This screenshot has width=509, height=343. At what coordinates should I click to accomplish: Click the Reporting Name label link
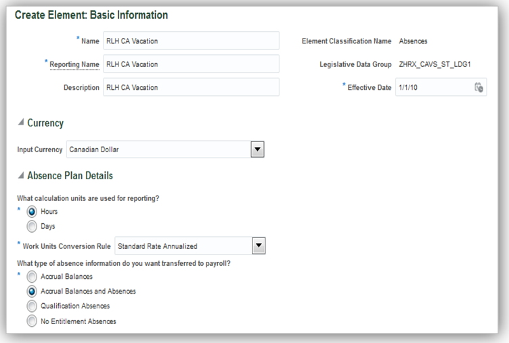(74, 64)
